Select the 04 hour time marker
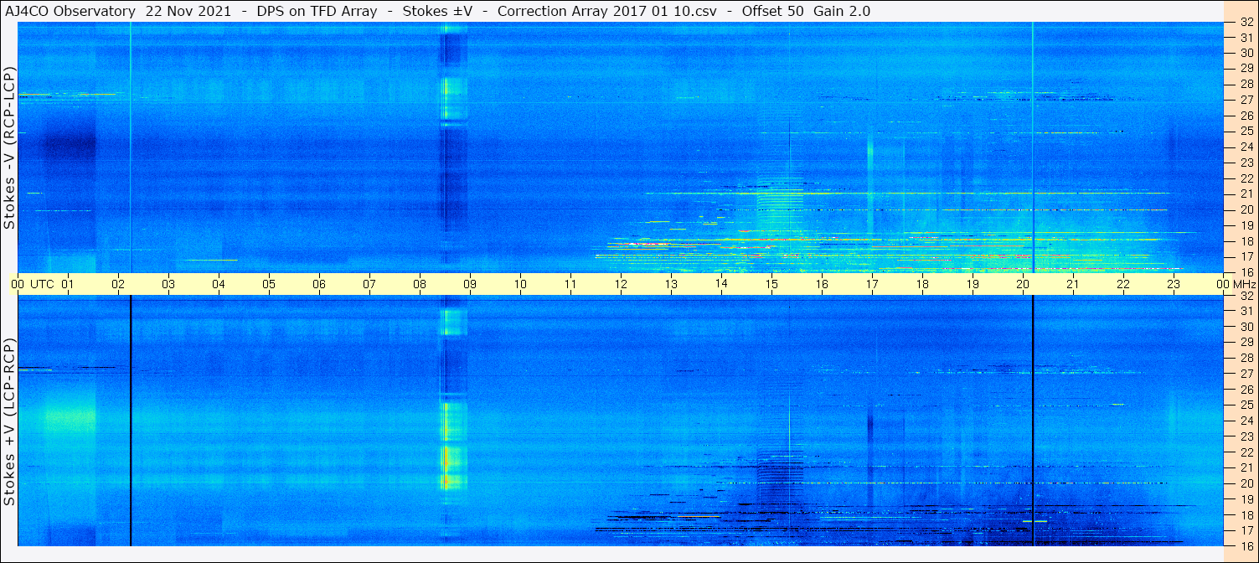Image resolution: width=1259 pixels, height=563 pixels. [219, 284]
